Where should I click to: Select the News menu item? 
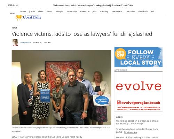click(x=41, y=11)
